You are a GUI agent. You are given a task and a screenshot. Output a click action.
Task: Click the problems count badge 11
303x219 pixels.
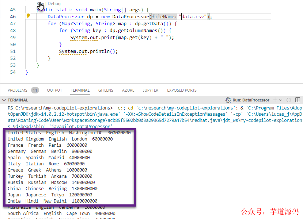tap(35, 90)
